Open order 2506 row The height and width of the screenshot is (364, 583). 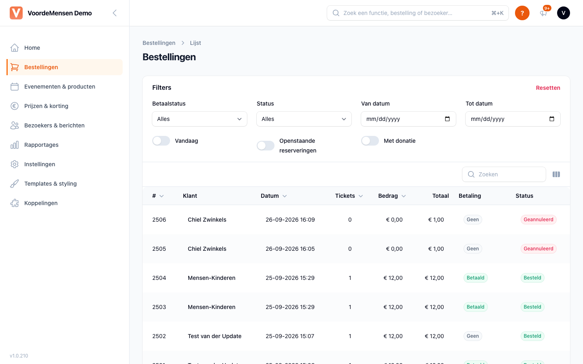coord(356,220)
